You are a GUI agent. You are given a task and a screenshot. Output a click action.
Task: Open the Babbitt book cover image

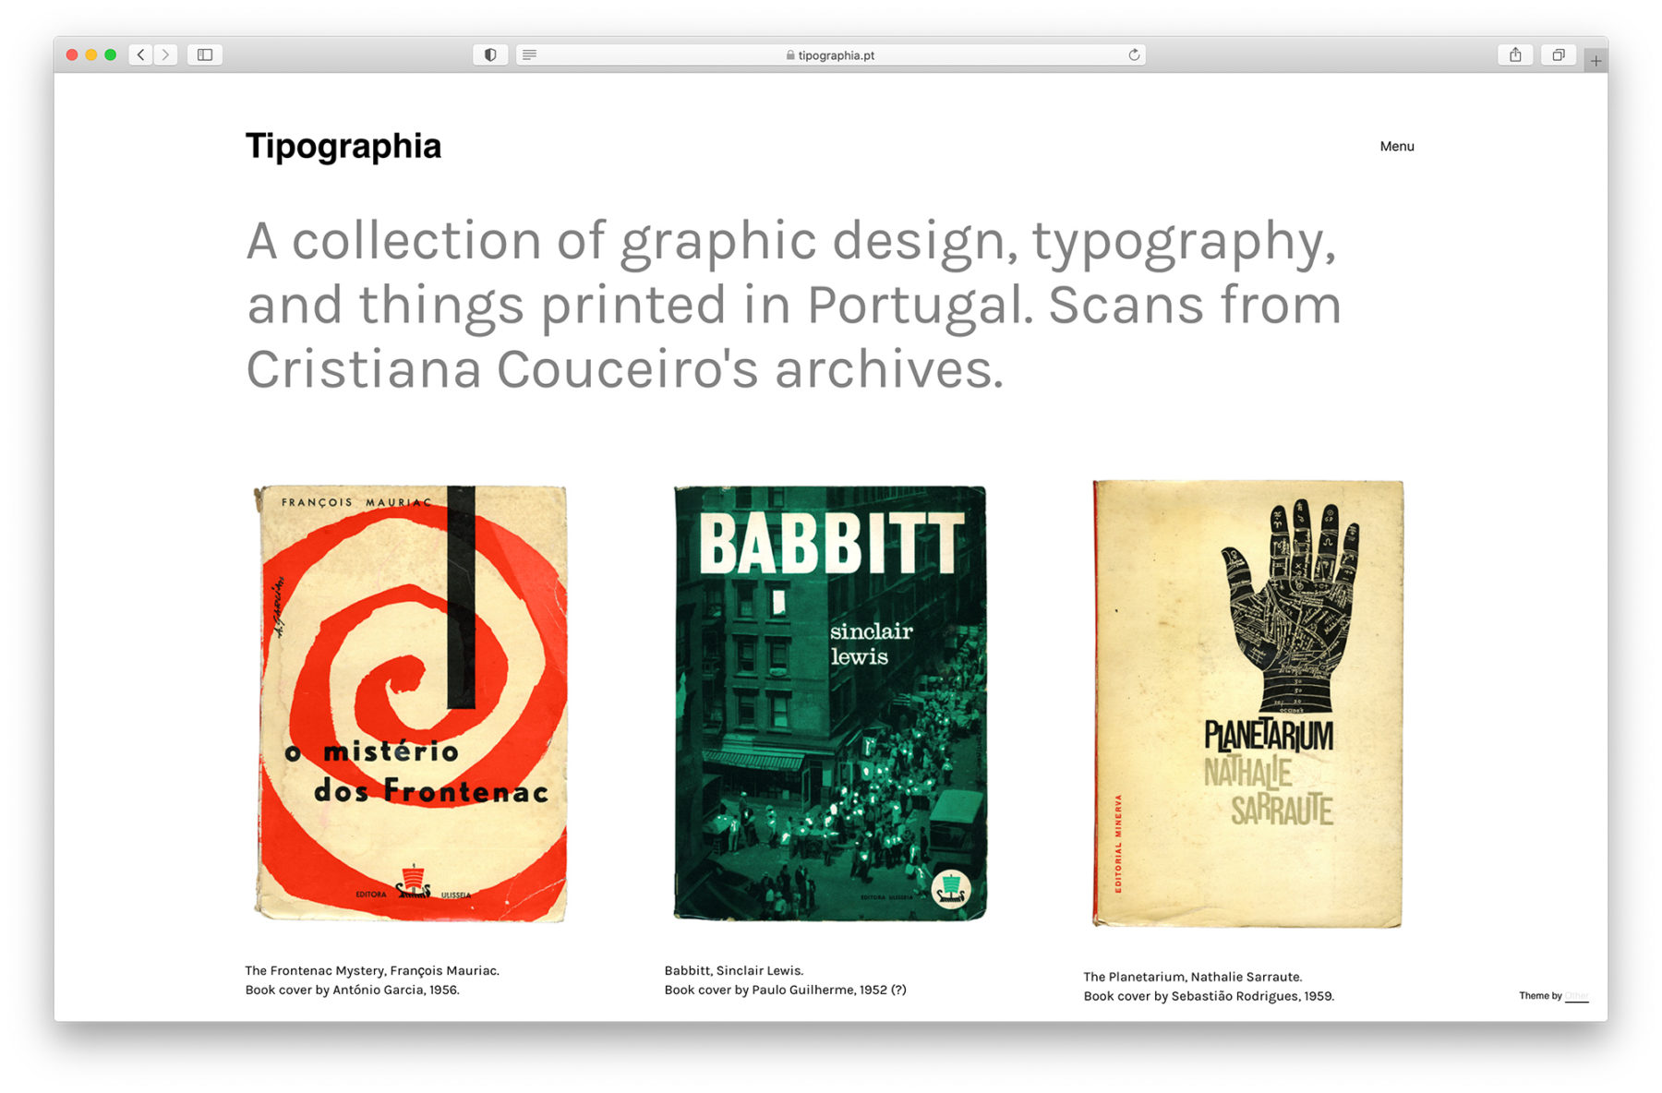(830, 703)
